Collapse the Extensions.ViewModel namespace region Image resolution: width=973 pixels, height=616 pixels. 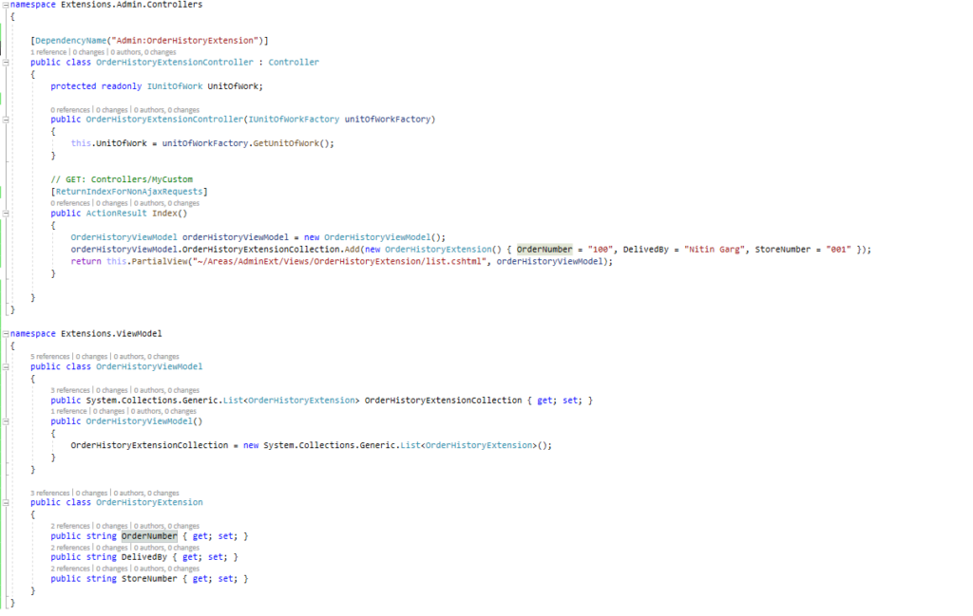pos(6,333)
